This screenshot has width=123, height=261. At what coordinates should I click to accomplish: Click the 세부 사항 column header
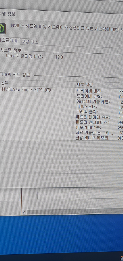click(85, 85)
